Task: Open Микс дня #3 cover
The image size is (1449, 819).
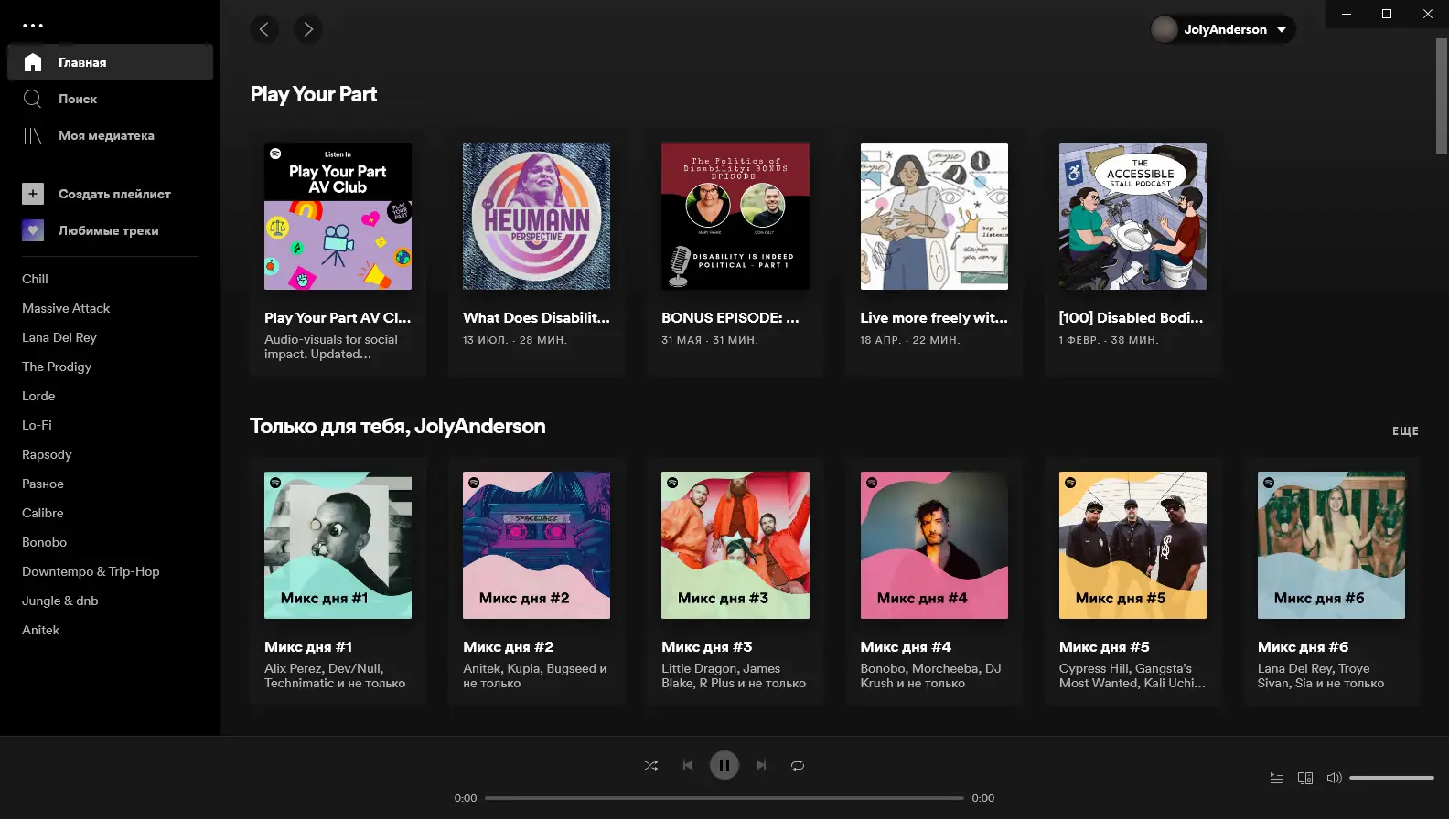Action: click(735, 545)
